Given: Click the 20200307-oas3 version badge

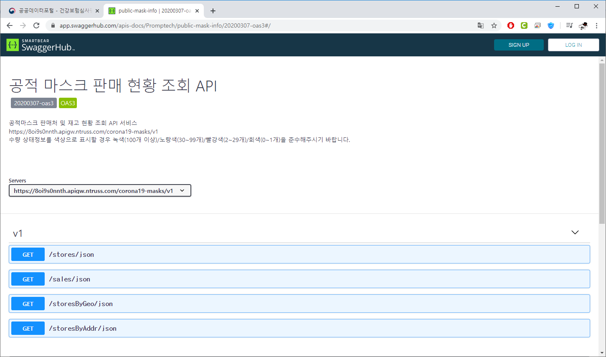Looking at the screenshot, I should coord(34,103).
